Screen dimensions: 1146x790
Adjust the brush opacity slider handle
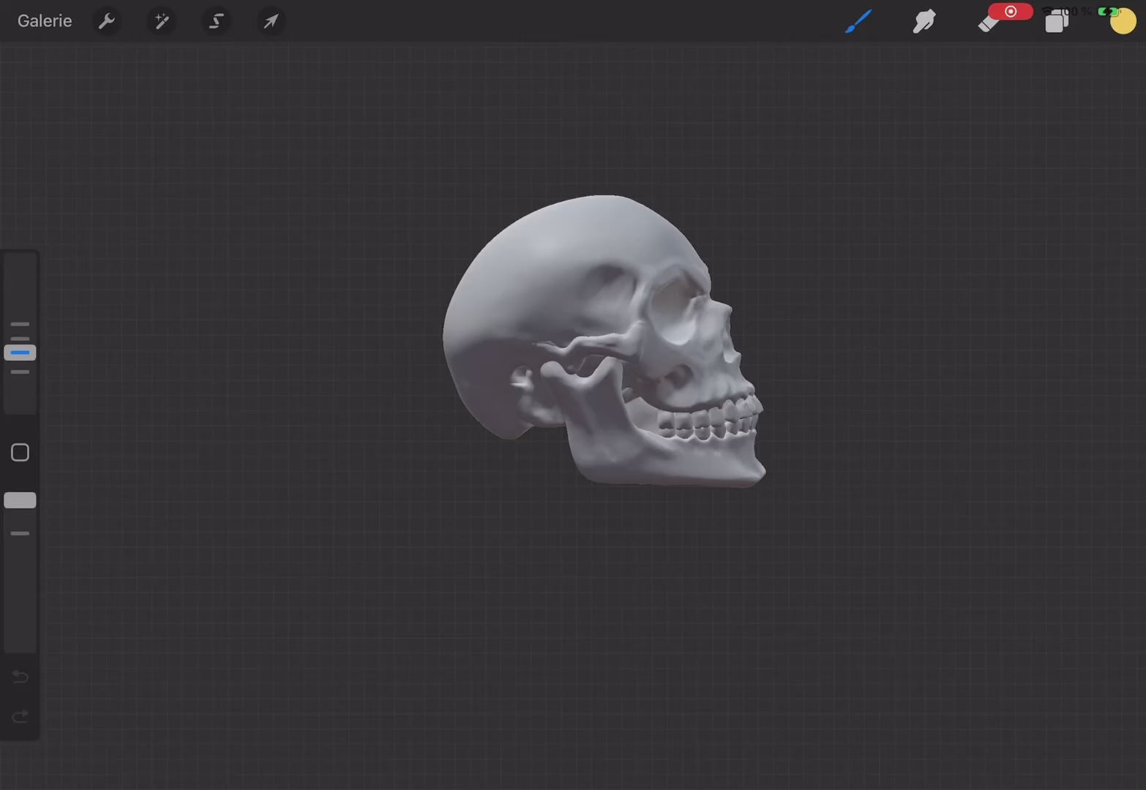click(20, 500)
